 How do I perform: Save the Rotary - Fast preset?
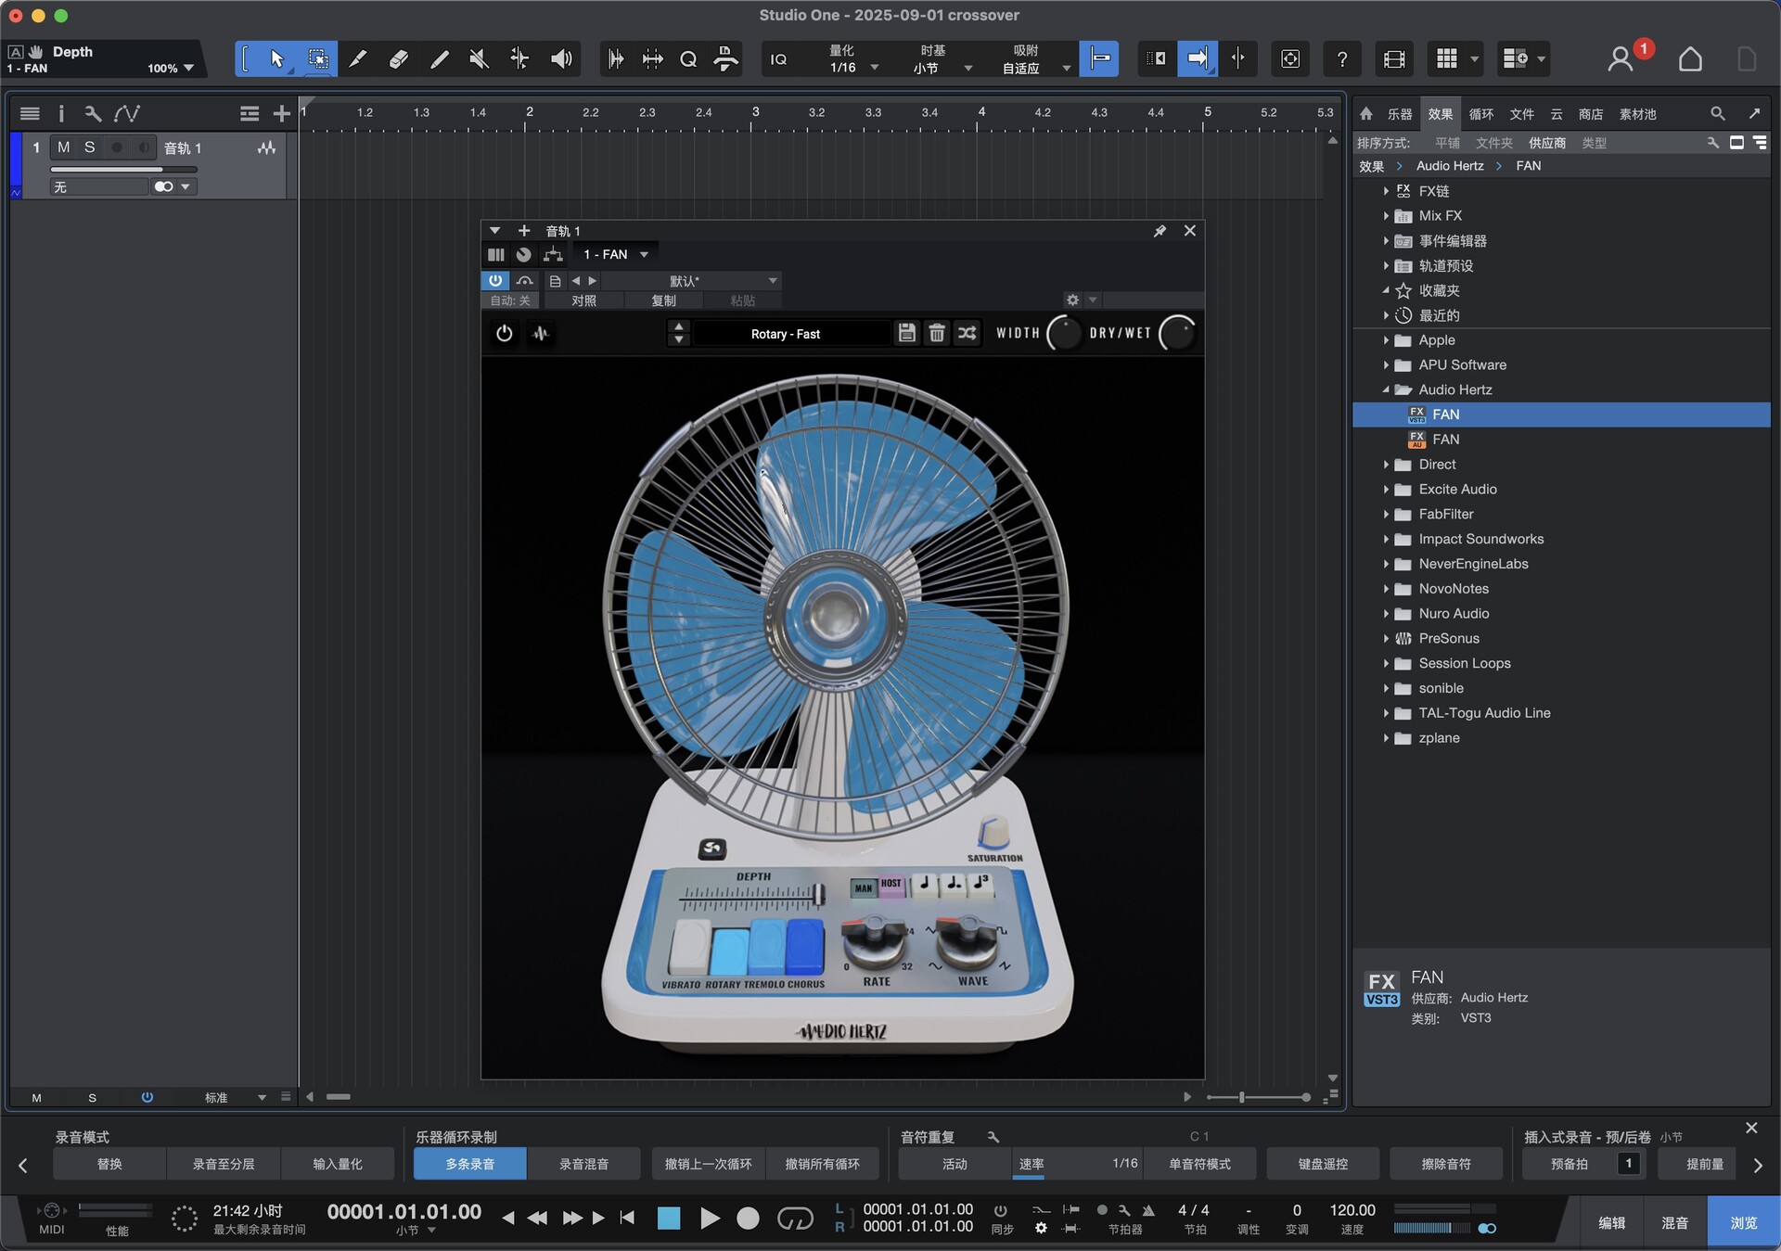pos(907,333)
